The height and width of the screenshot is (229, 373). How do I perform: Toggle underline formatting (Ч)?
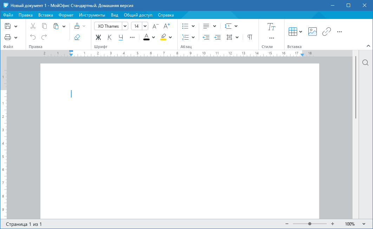(x=121, y=37)
